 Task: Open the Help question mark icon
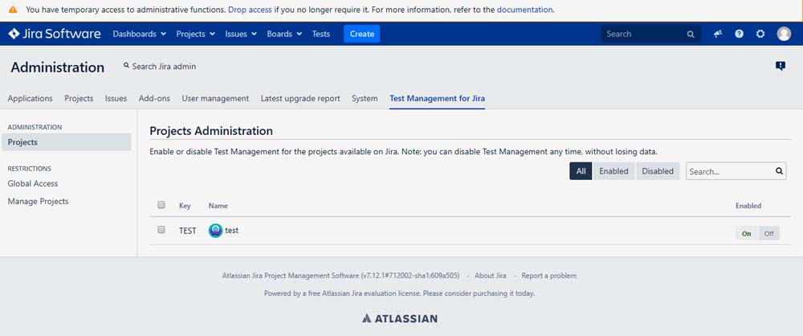[x=739, y=34]
